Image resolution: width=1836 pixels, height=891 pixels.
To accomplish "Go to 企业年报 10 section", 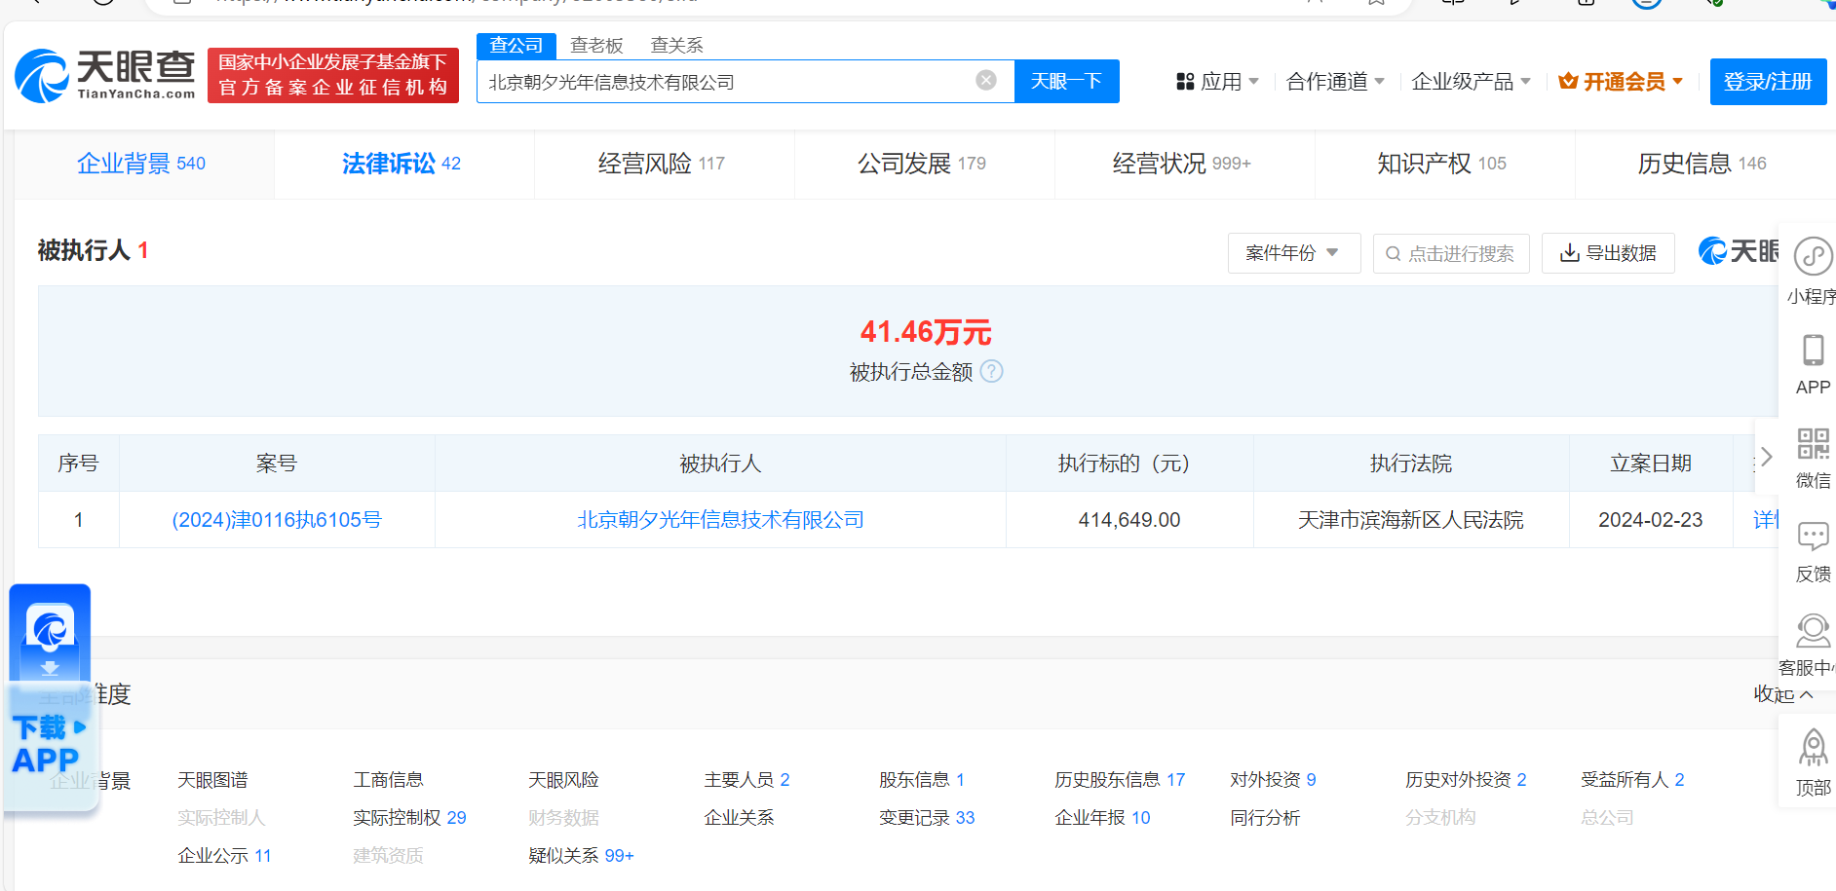I will (x=1102, y=818).
